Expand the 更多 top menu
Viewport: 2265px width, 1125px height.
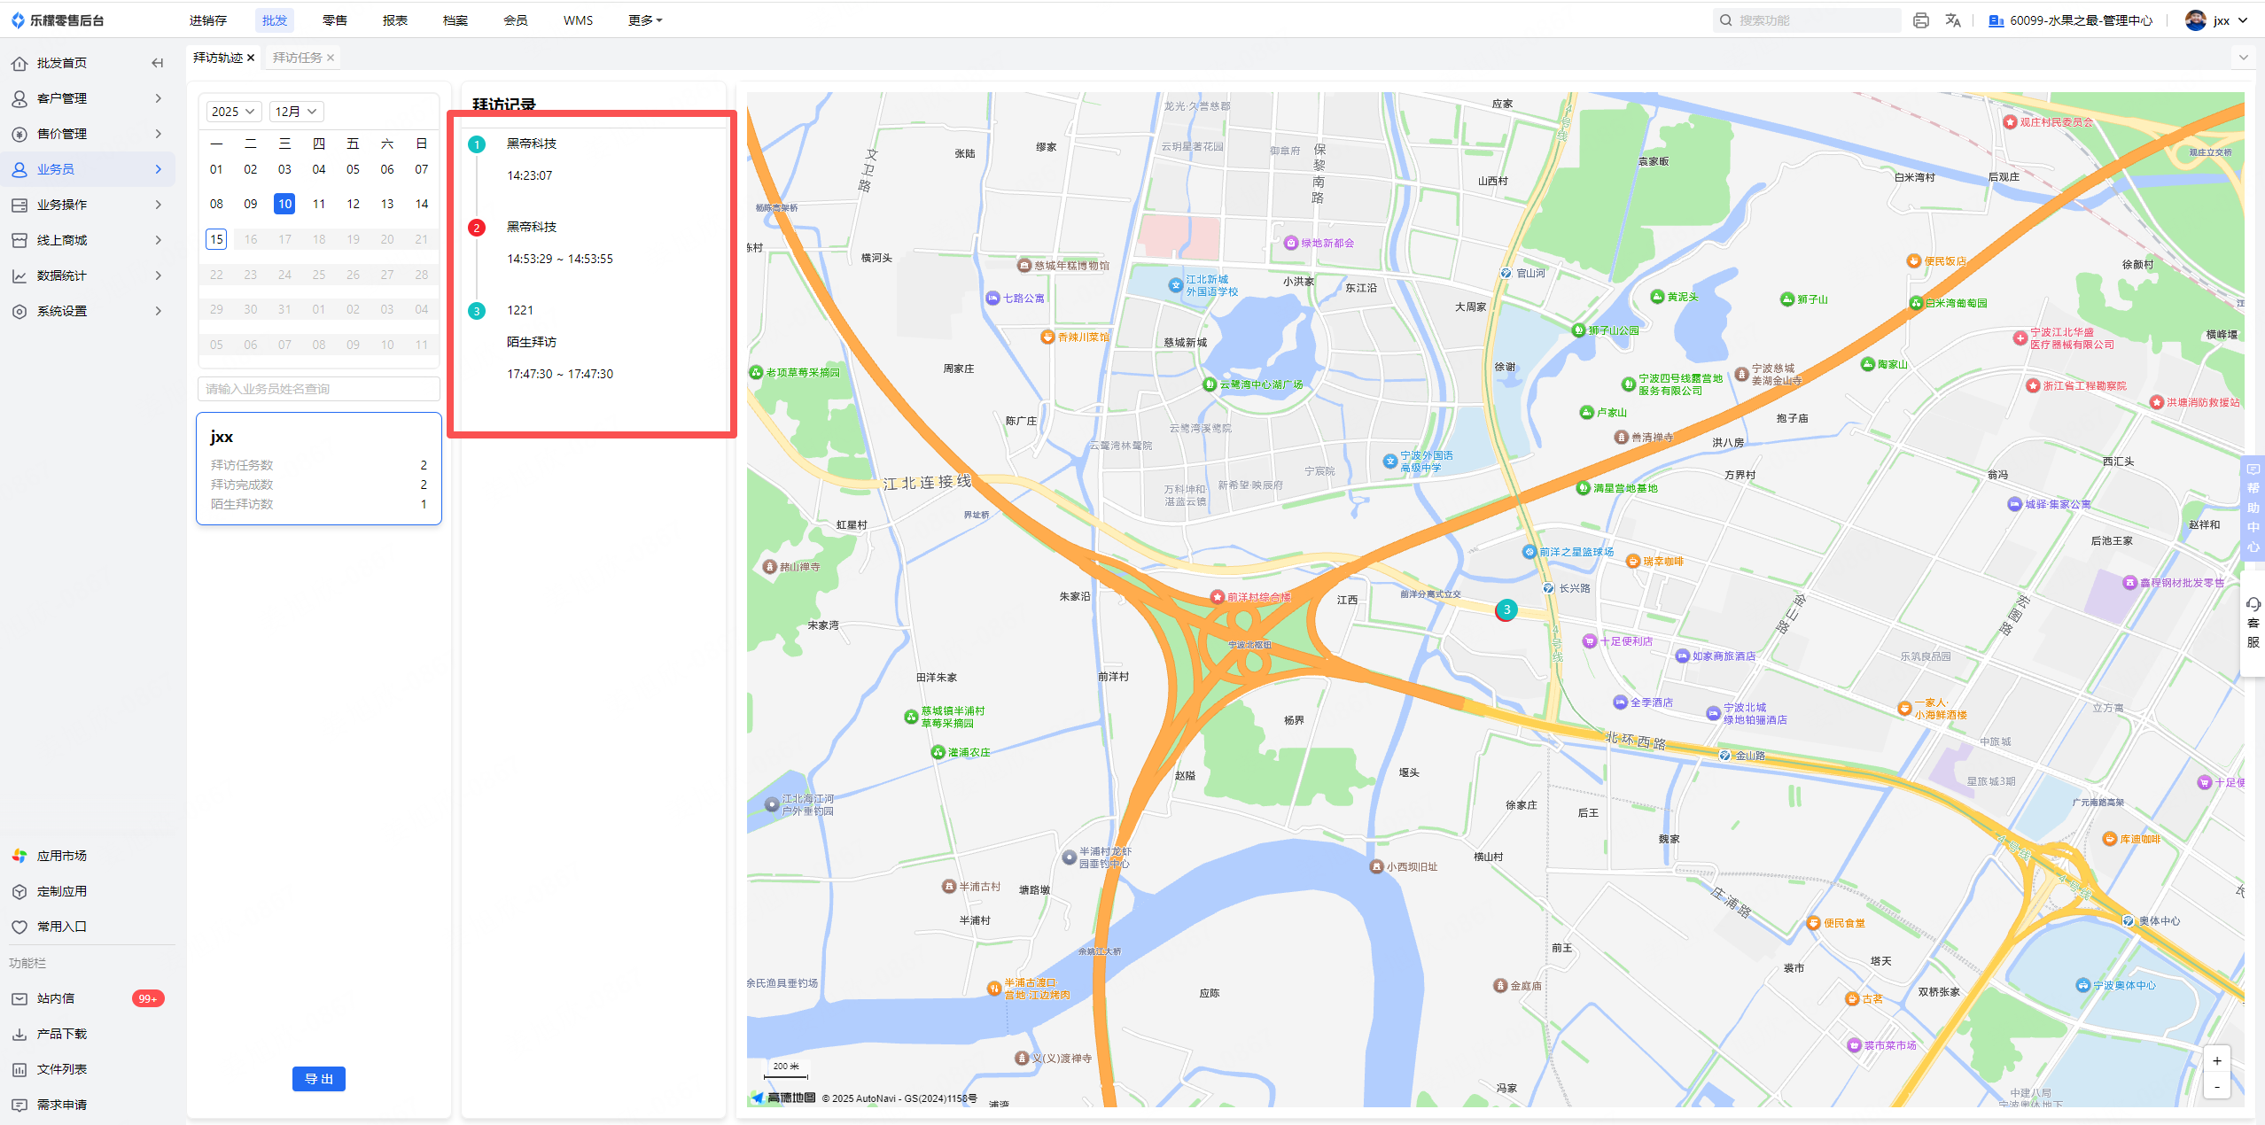644,20
